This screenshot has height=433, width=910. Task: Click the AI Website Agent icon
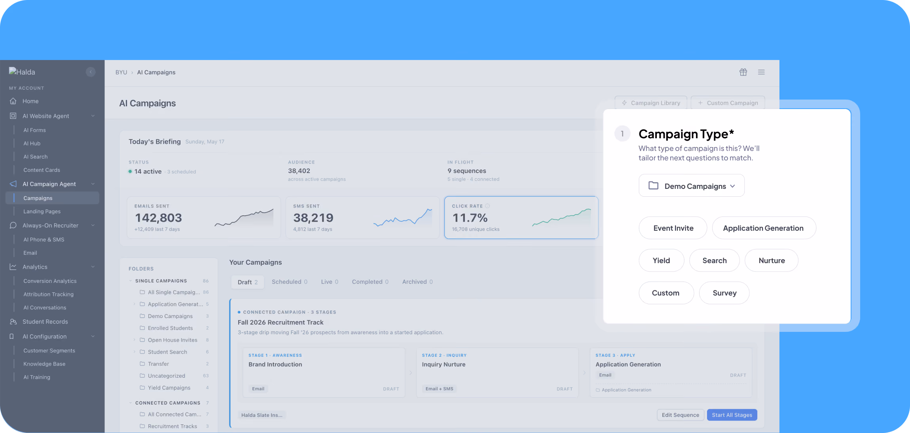13,116
